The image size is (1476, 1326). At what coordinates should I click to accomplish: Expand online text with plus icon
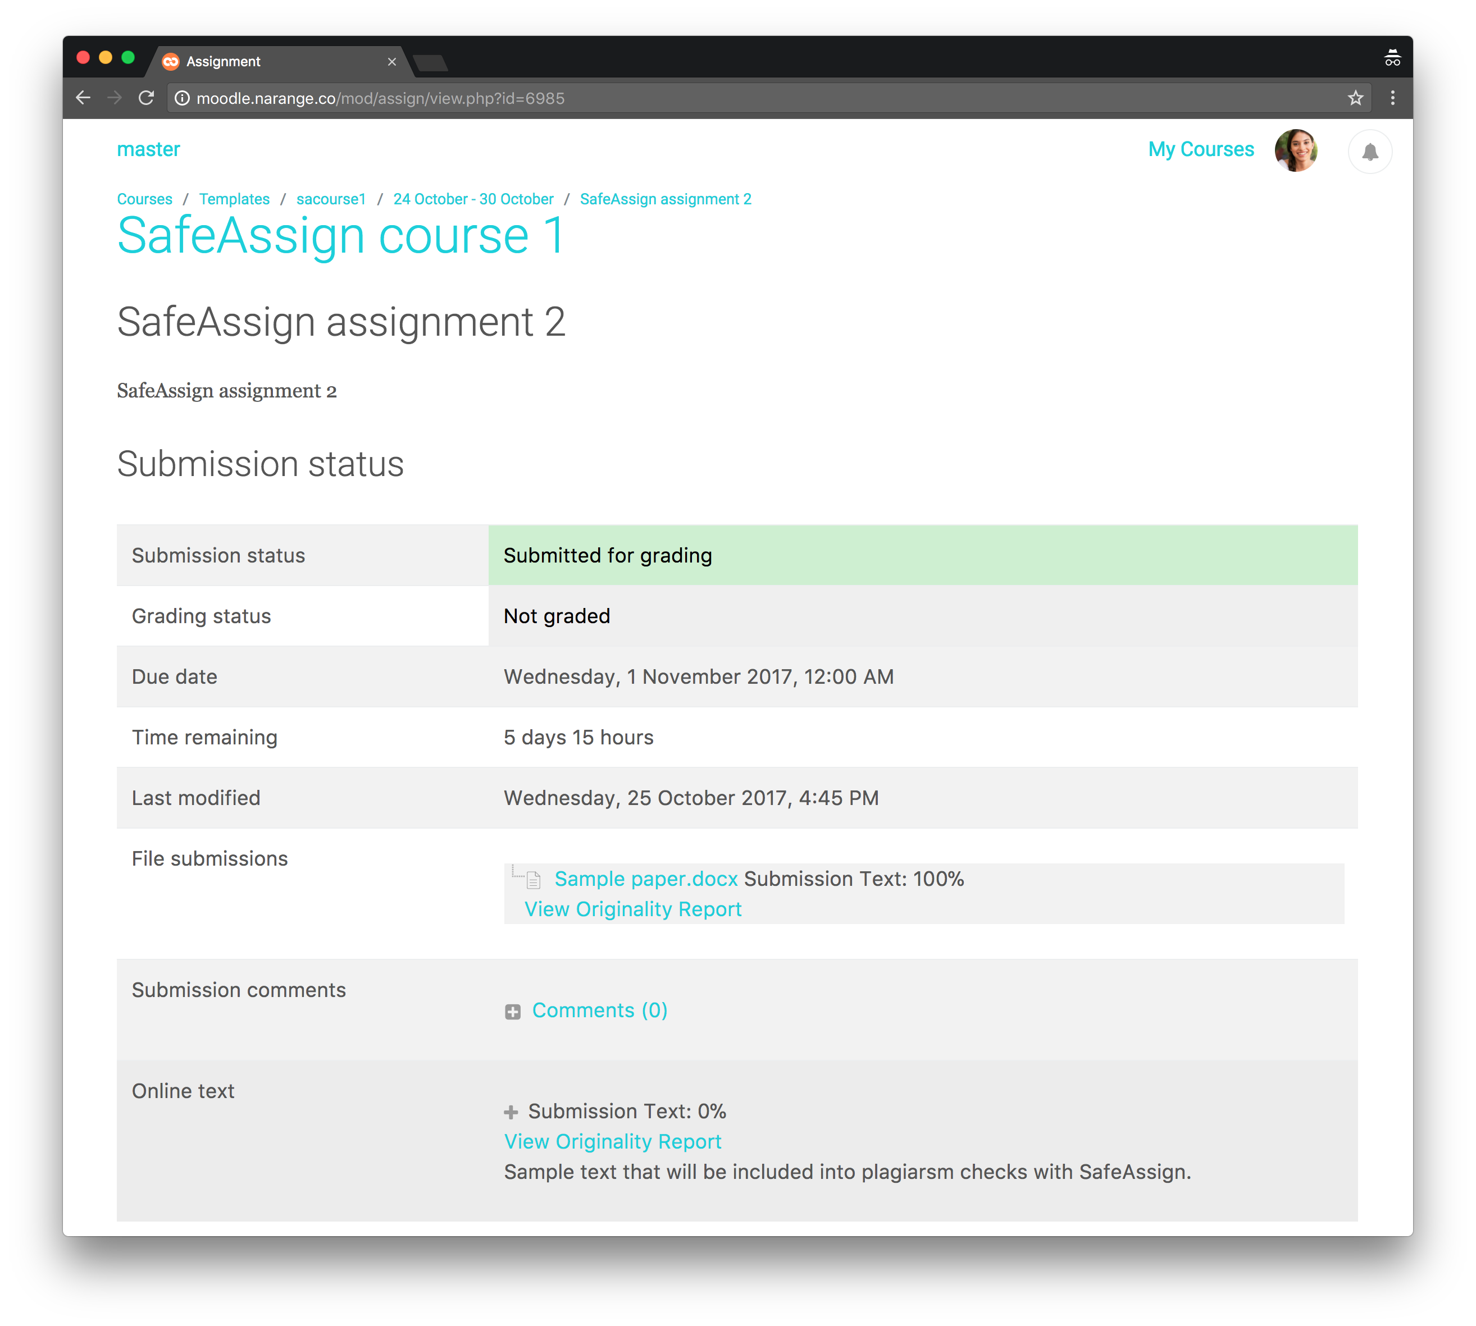pyautogui.click(x=511, y=1112)
